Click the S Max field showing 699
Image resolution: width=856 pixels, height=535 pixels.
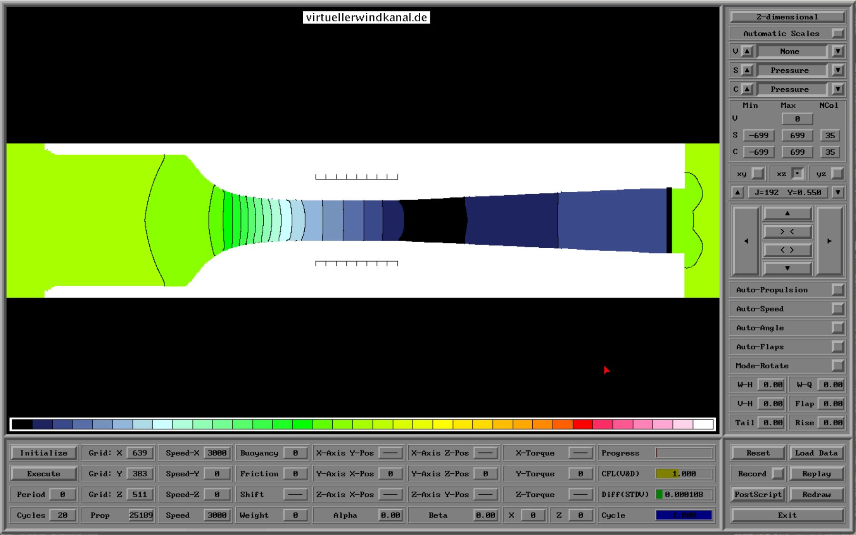(x=798, y=135)
